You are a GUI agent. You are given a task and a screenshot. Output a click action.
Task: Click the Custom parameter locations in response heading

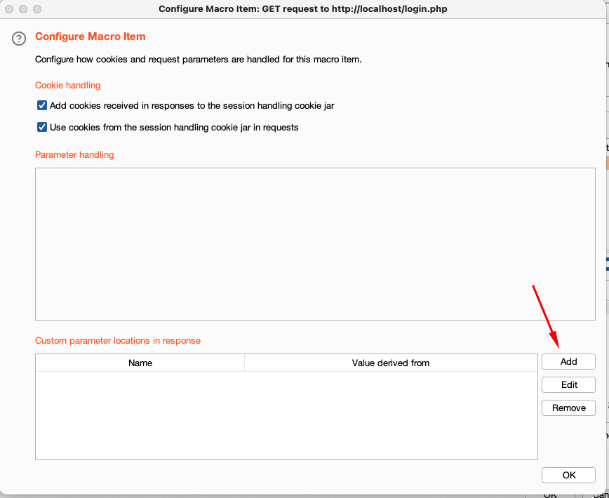(x=118, y=341)
